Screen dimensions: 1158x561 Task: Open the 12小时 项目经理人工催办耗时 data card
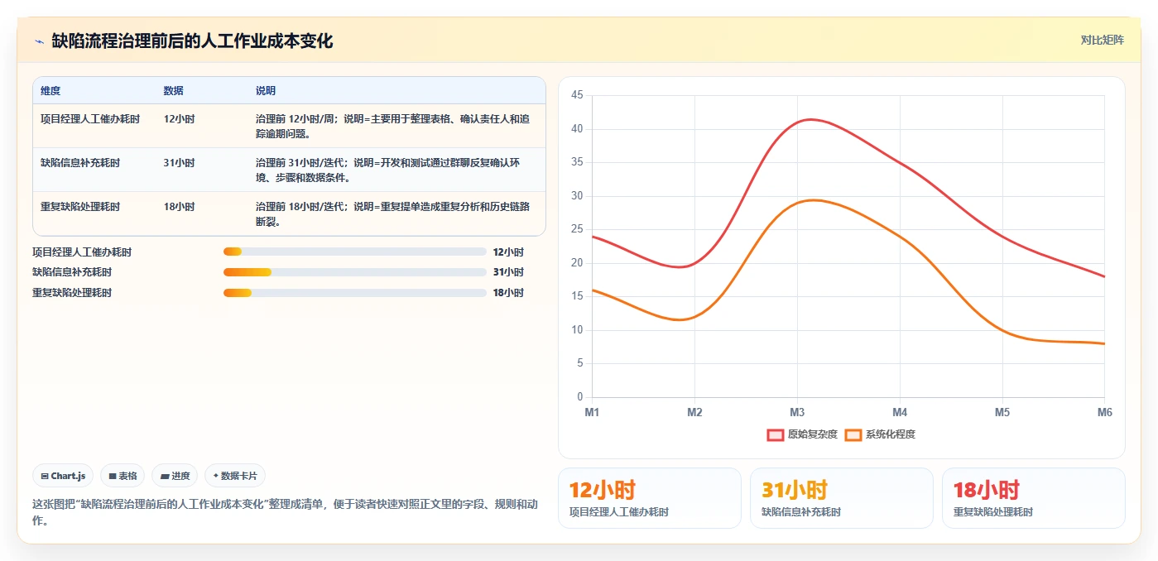(650, 498)
